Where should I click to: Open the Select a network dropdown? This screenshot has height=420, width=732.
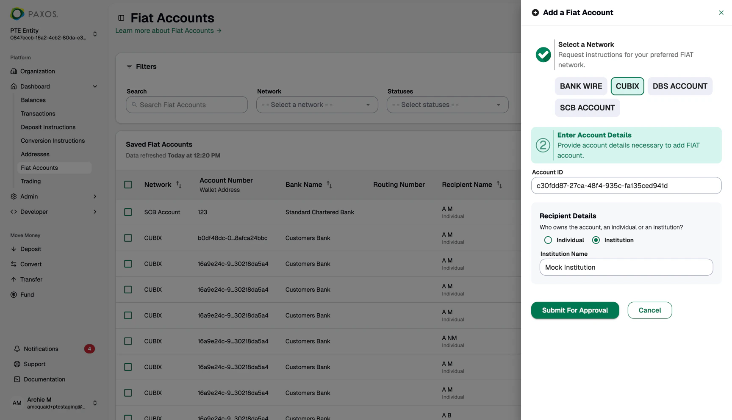[317, 105]
